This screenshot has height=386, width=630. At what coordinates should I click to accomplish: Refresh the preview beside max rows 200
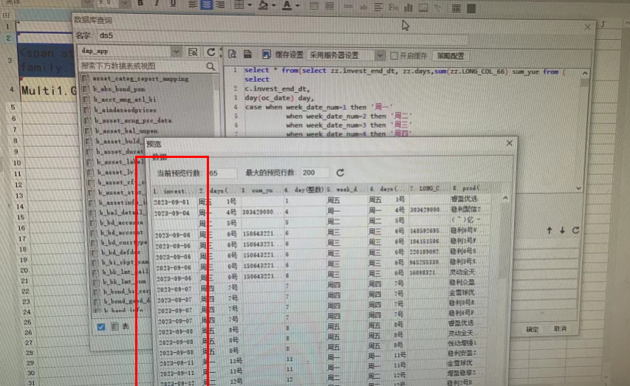[340, 173]
